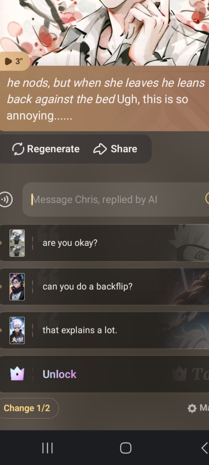Click the Regenerate circular arrows icon
This screenshot has height=465, width=209.
pos(18,149)
